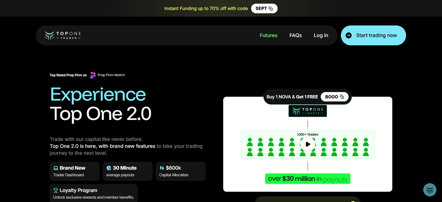This screenshot has width=442, height=202.
Task: Click the copy icon next to BOGO
Action: (342, 97)
